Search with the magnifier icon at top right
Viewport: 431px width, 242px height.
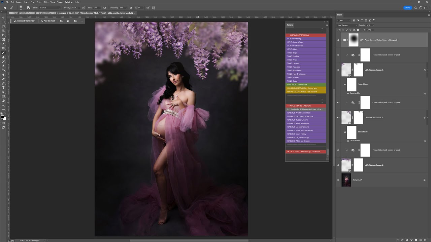415,8
